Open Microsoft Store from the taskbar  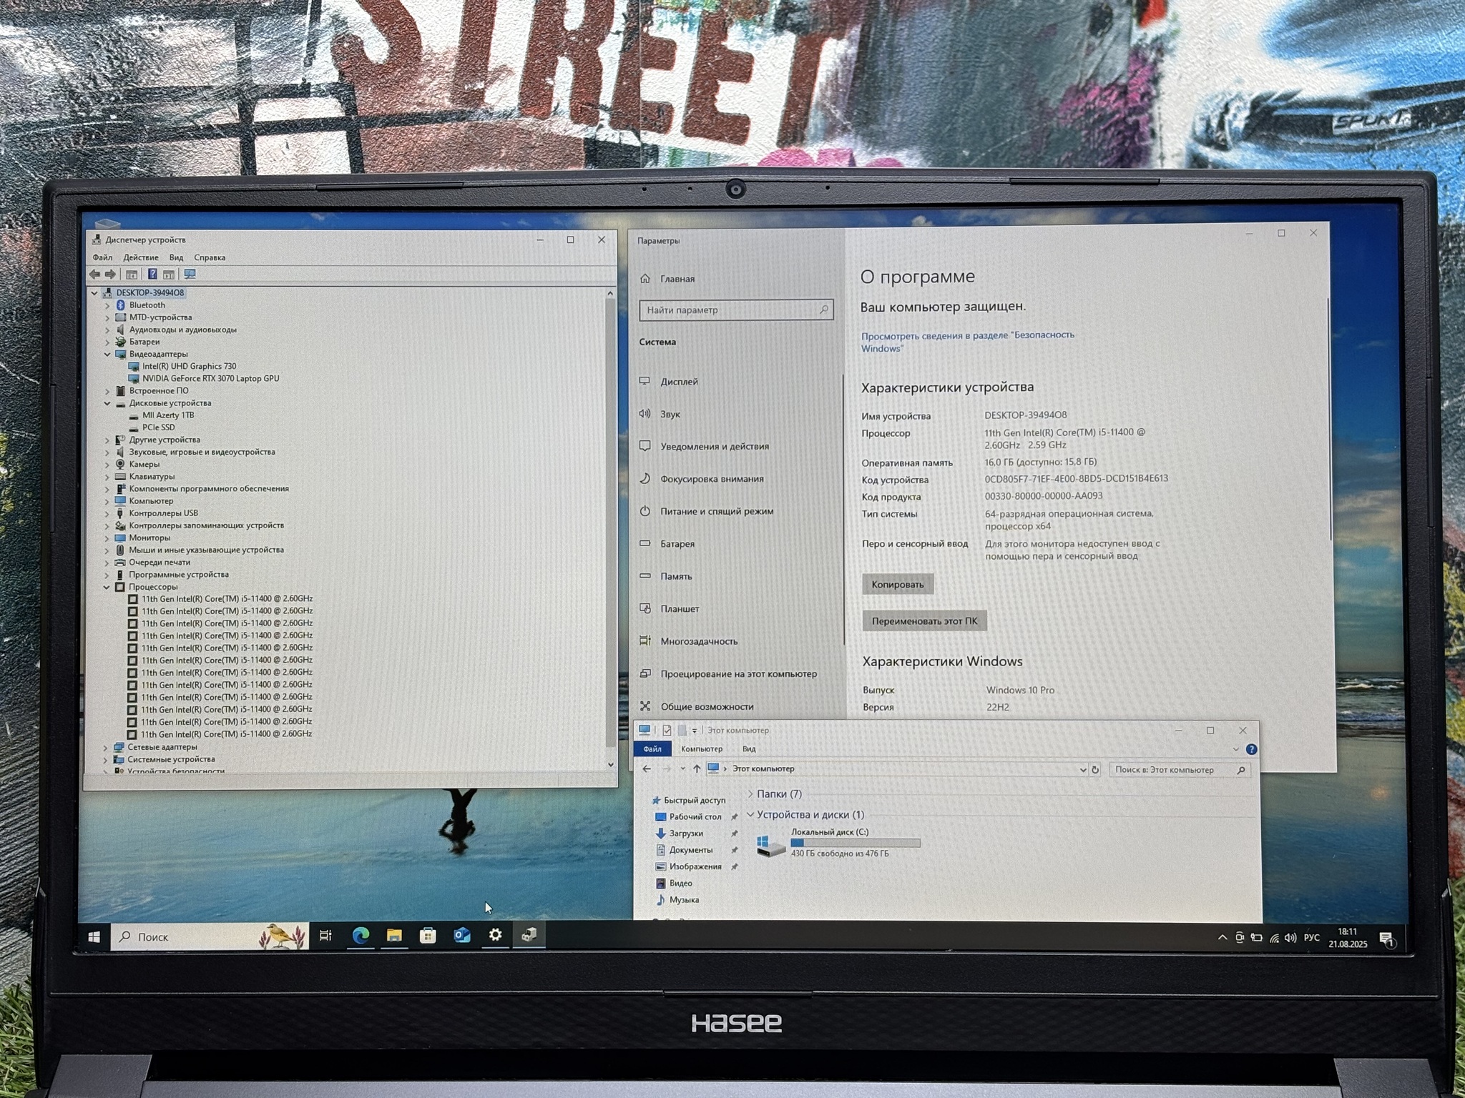428,935
